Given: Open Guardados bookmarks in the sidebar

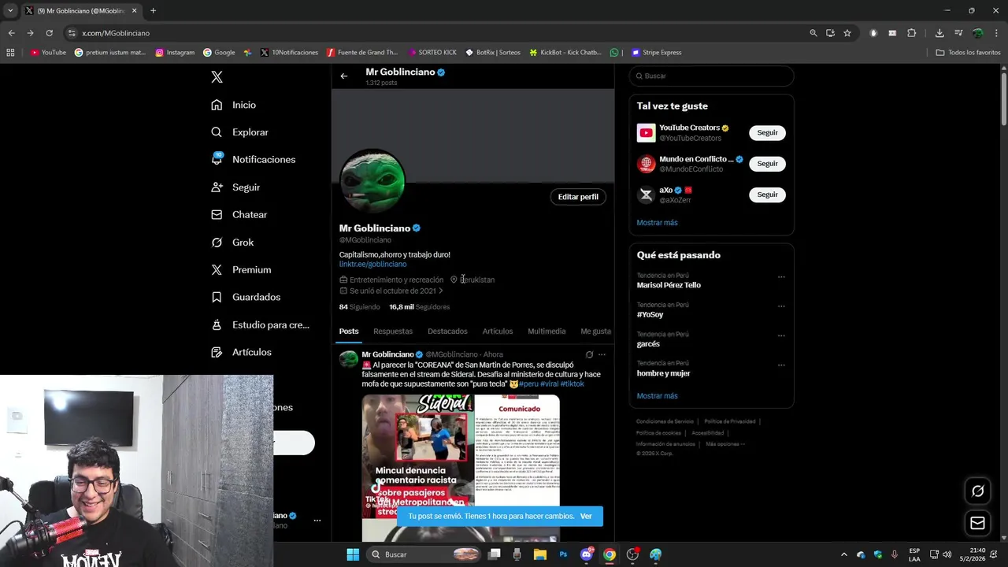Looking at the screenshot, I should click(x=246, y=297).
